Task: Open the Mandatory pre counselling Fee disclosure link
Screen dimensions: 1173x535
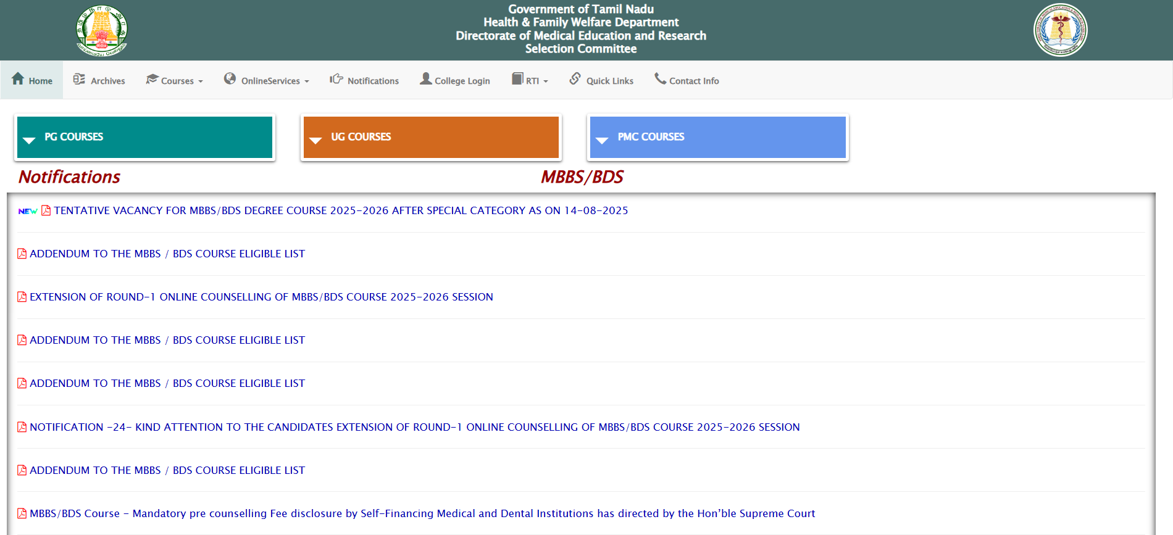Action: 422,513
